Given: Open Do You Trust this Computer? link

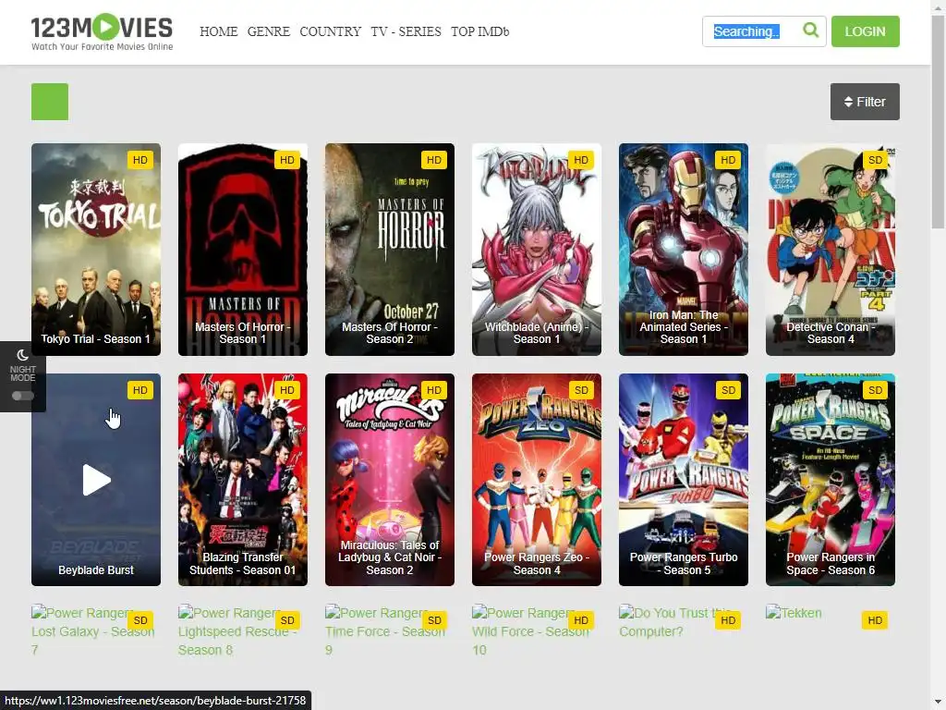Looking at the screenshot, I should coord(675,622).
